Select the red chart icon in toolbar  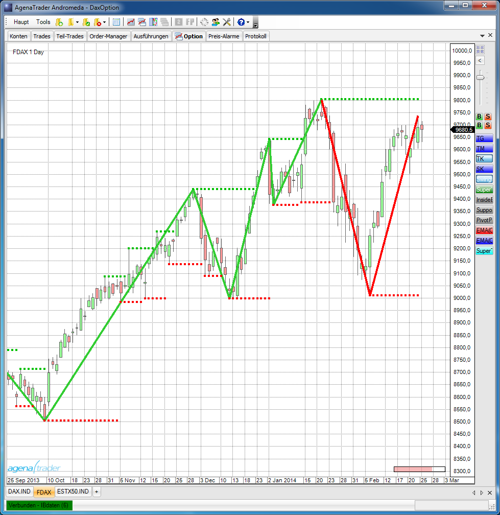[130, 22]
